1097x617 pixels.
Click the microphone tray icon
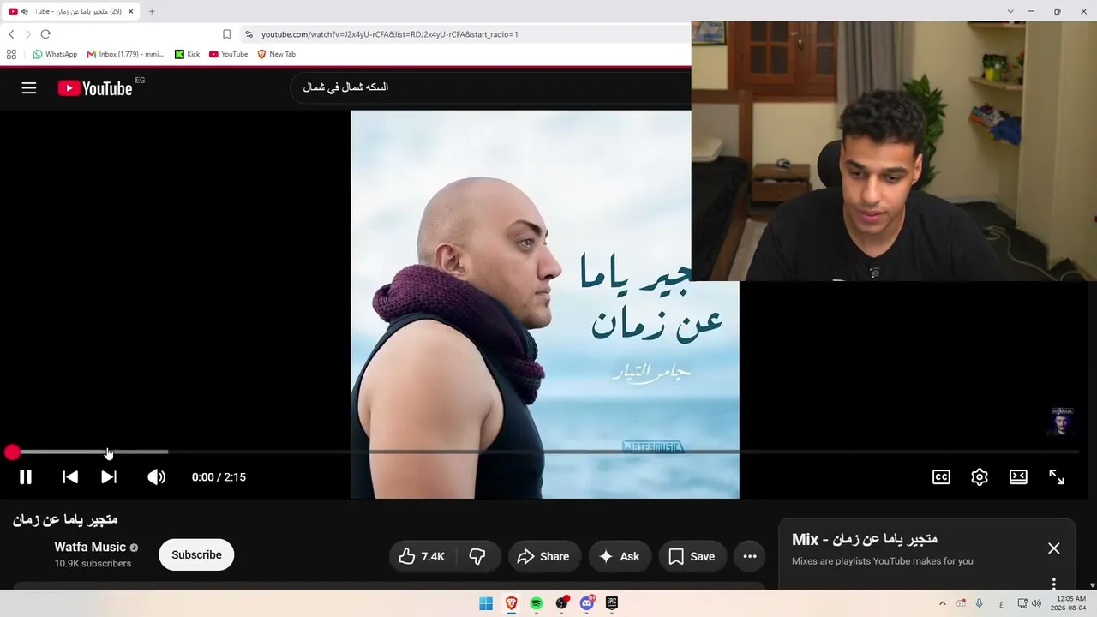coord(980,603)
